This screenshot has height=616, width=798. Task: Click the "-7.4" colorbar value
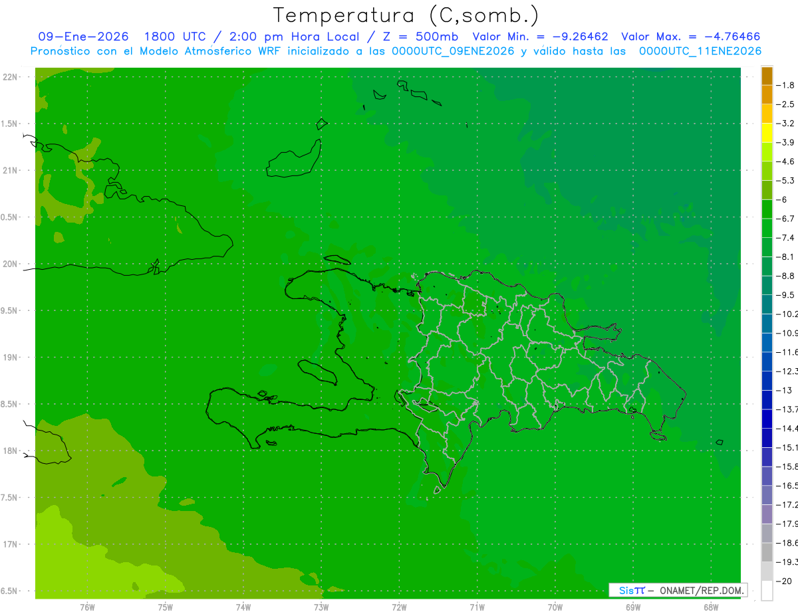(785, 237)
